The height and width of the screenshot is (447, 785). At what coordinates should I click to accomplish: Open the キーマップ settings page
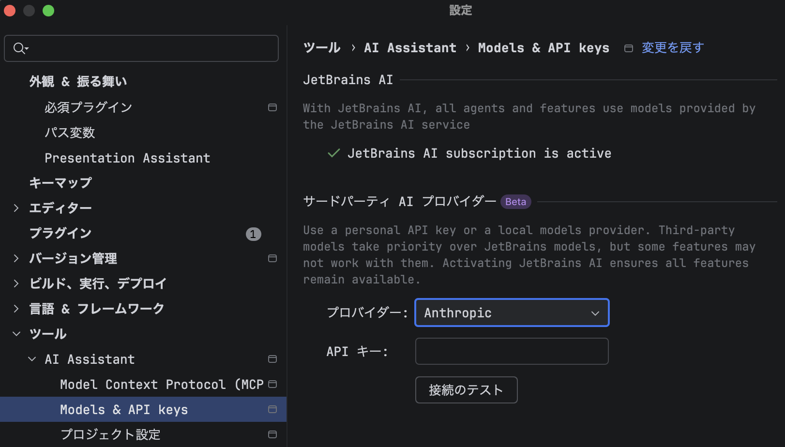[60, 183]
